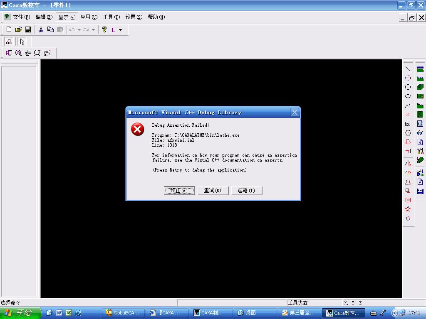Screen dimensions: 426x319
Task: Click the 选择命令 status bar prompt
Action: pos(10,302)
